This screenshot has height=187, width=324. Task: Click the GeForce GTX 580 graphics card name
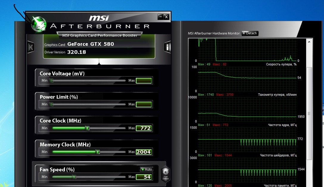click(x=91, y=44)
